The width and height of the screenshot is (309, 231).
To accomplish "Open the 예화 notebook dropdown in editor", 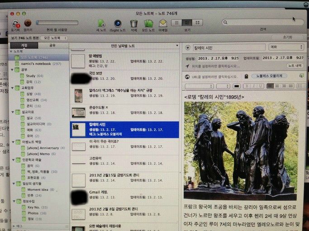I will point(286,47).
